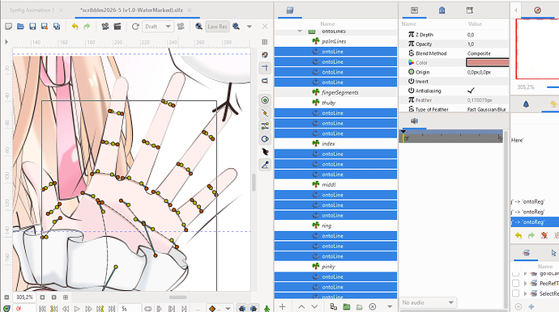
Task: Collapse the ontoLines group expander
Action: pyautogui.click(x=300, y=32)
